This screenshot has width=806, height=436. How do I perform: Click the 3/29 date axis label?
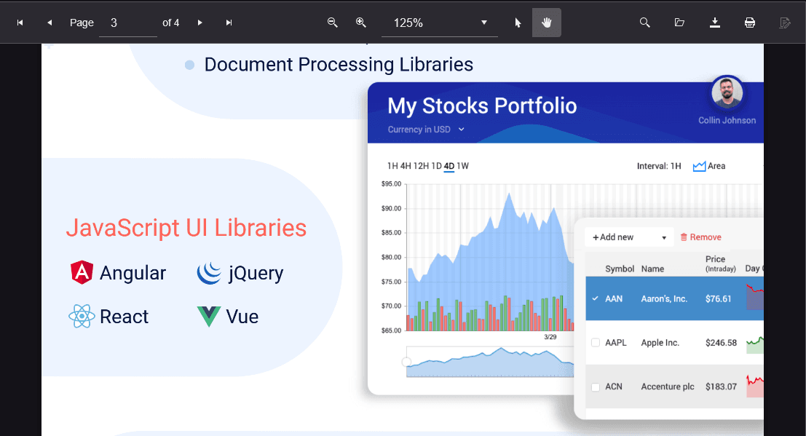point(550,337)
